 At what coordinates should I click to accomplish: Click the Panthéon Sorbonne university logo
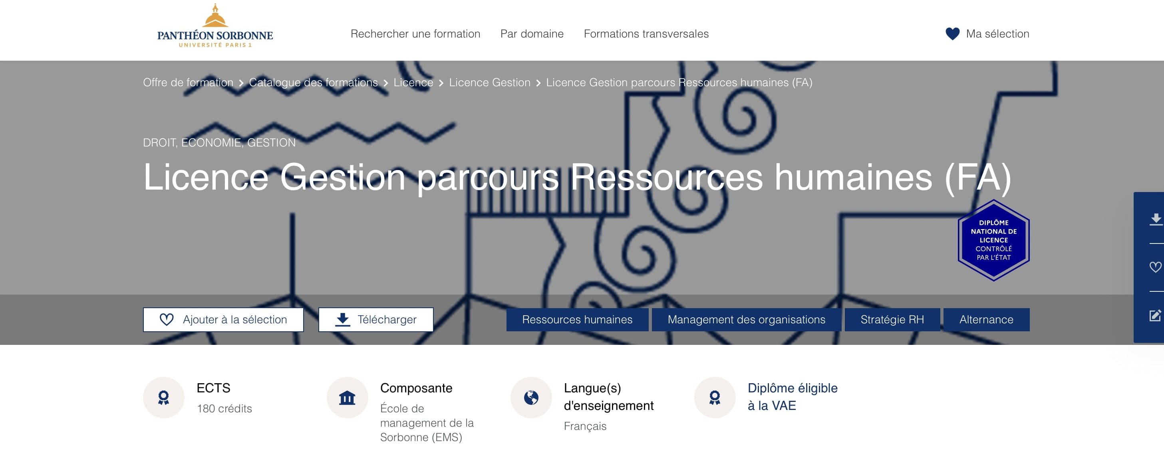click(x=215, y=26)
